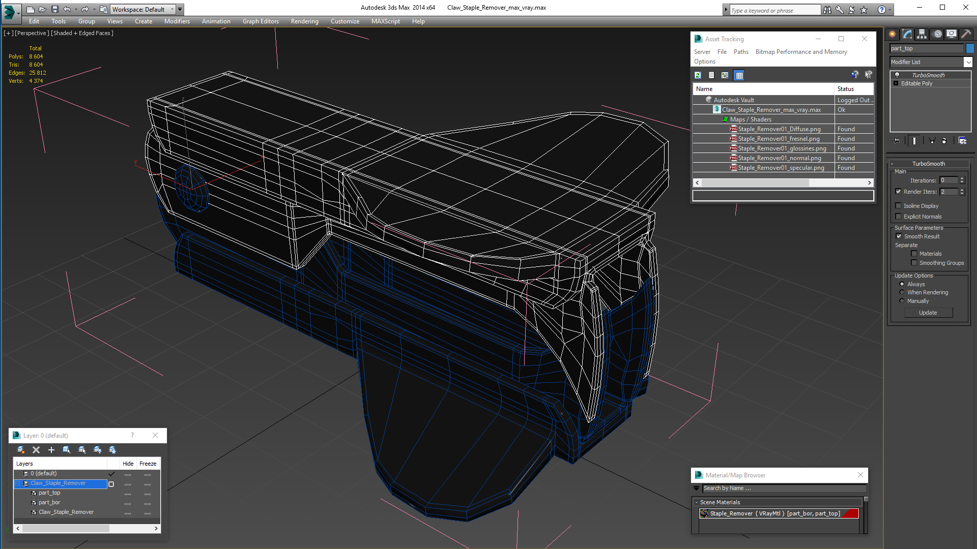Viewport: 977px width, 549px height.
Task: Open Material/Map Browser options arrow
Action: coord(697,489)
